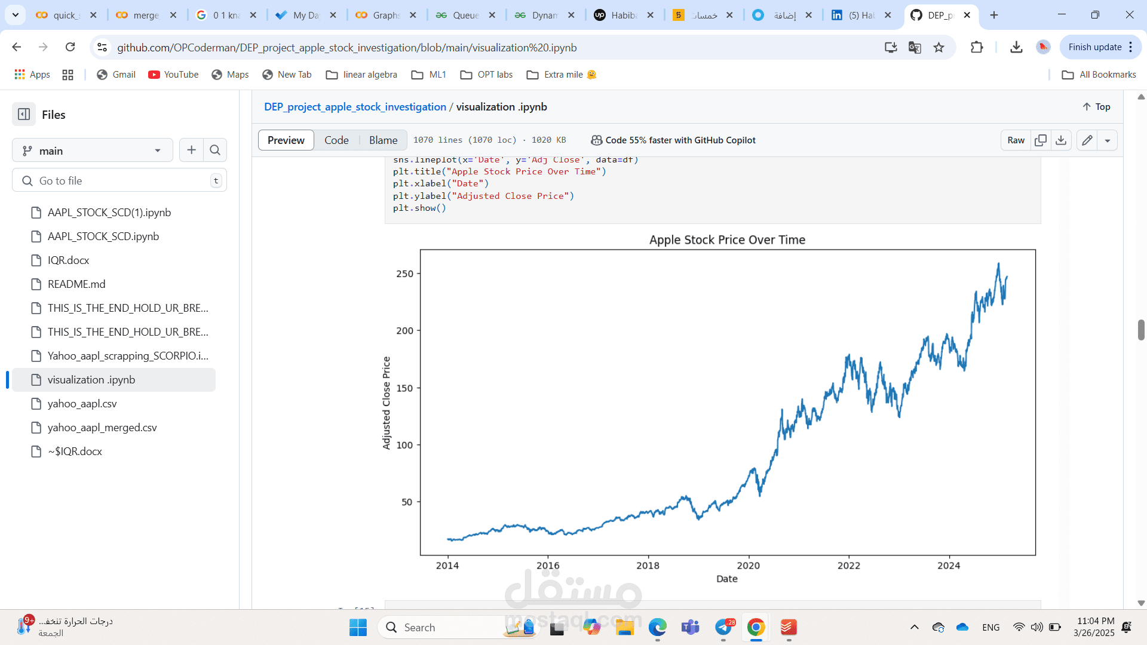
Task: Open File Explorer from taskbar
Action: click(624, 627)
